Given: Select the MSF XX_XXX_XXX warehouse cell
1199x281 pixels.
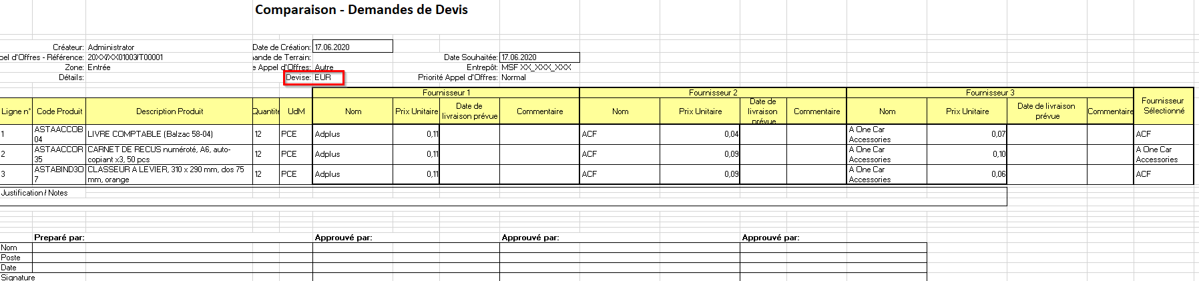Looking at the screenshot, I should click(536, 67).
